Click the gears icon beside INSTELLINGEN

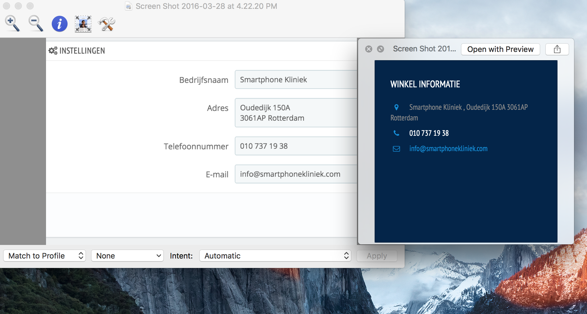tap(53, 51)
